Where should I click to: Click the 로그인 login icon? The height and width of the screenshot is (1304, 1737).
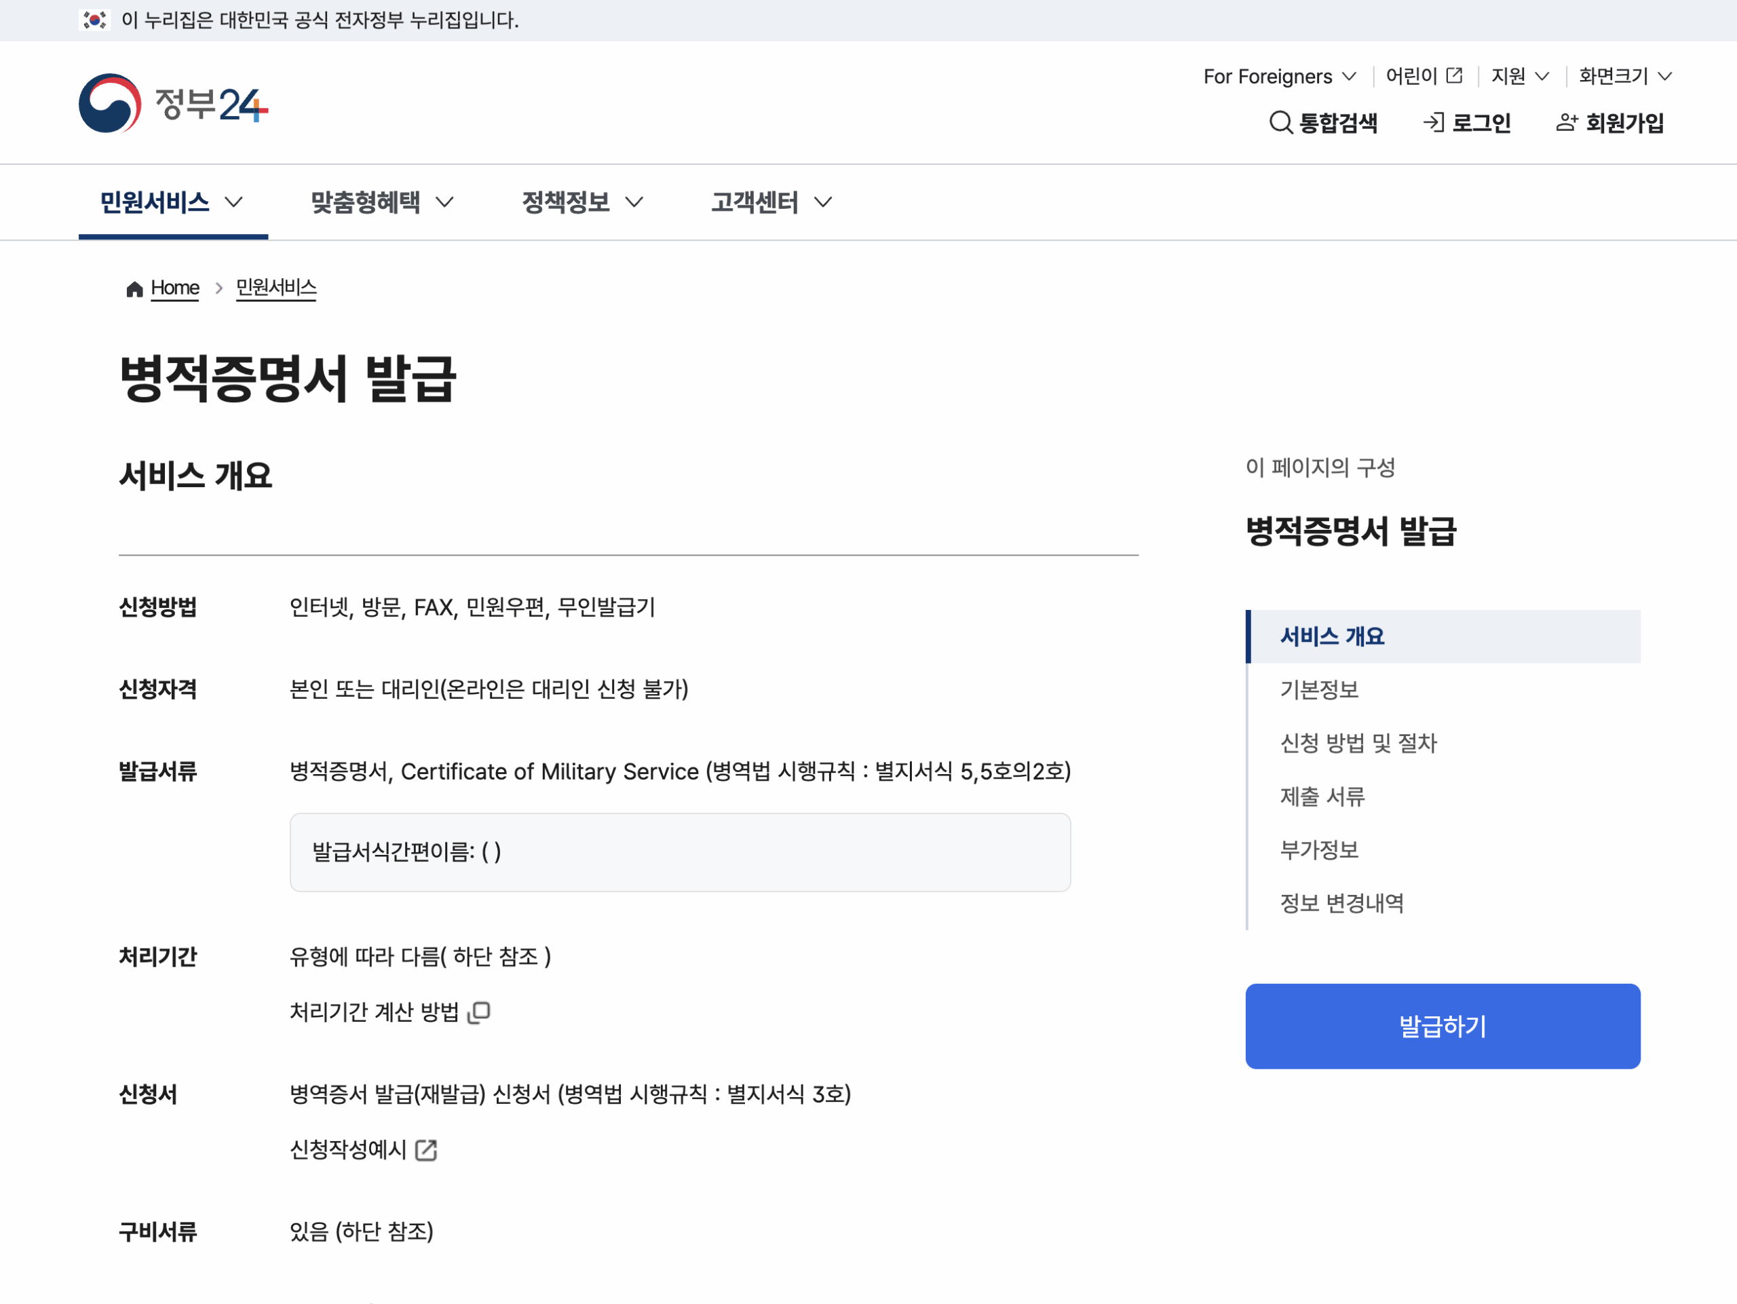[1434, 123]
